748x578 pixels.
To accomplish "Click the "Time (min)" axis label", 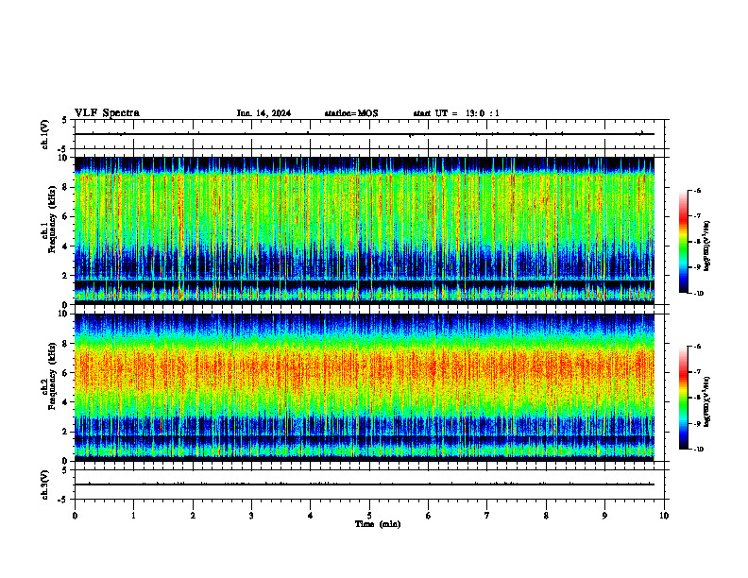I will click(x=378, y=524).
